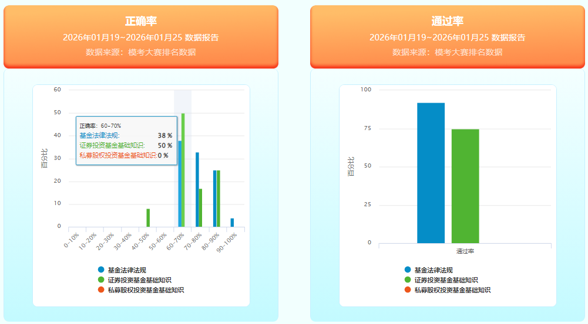
Task: Toggle 基金法律法规 legend label in 正确率 chart
Action: pos(126,270)
